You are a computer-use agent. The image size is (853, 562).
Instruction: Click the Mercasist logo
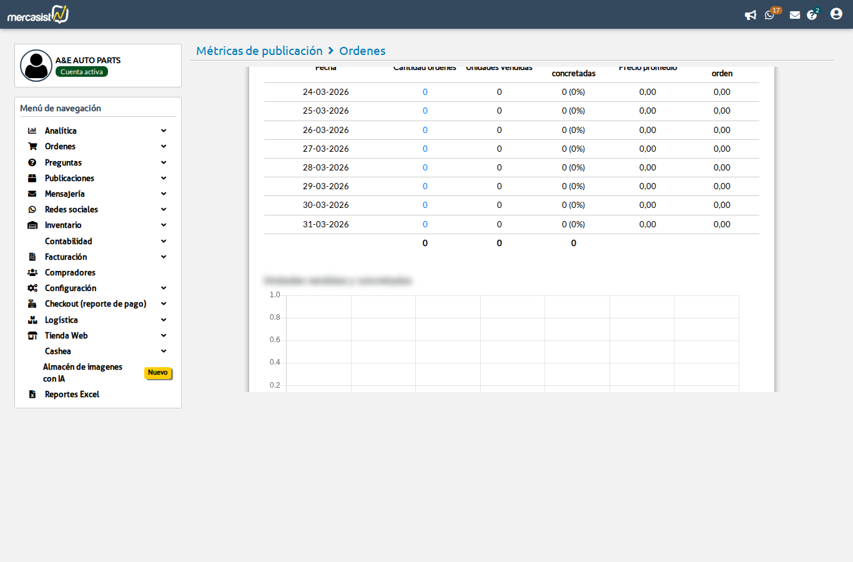[38, 14]
